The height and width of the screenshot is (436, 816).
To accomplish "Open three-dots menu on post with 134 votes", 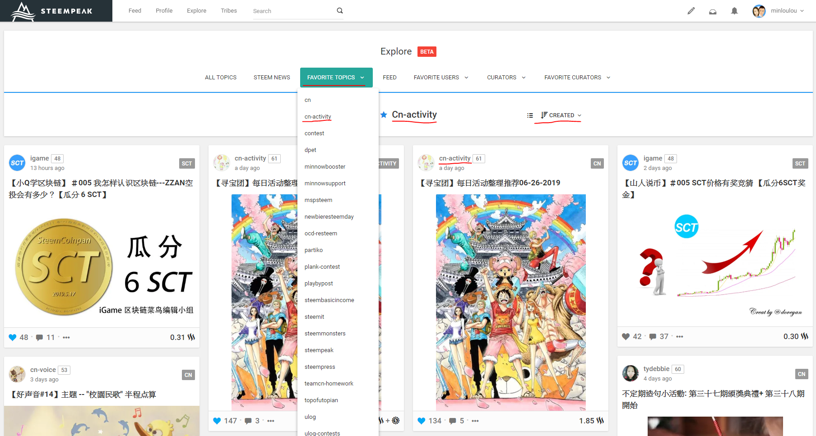I will (475, 421).
